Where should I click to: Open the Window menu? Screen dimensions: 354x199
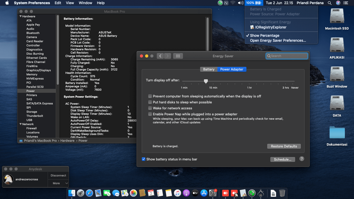(x=86, y=3)
